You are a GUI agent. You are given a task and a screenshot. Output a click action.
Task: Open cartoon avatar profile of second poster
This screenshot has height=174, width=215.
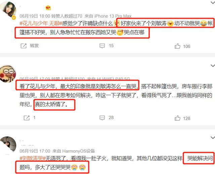pos(8,74)
